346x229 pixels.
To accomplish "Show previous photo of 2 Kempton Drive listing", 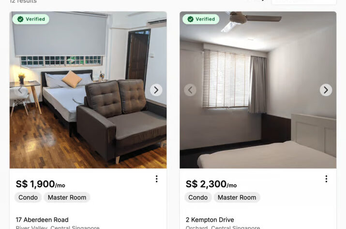I will click(x=190, y=90).
